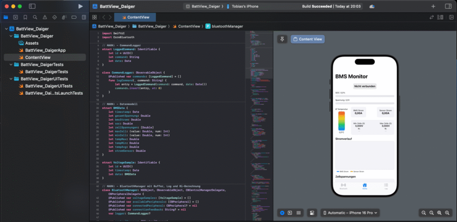The width and height of the screenshot is (457, 222).
Task: Click the add (+) library button
Action: click(433, 6)
